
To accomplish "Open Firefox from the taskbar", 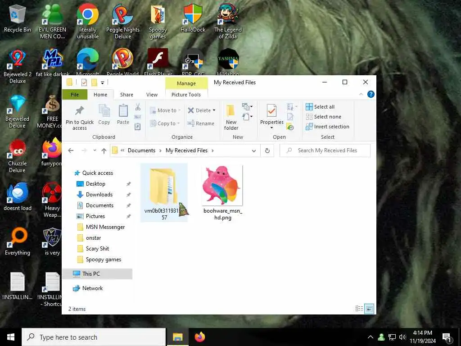I will [200, 337].
